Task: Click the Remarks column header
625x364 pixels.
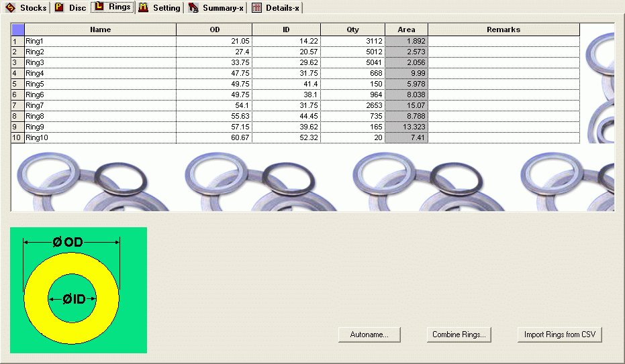Action: coord(503,29)
